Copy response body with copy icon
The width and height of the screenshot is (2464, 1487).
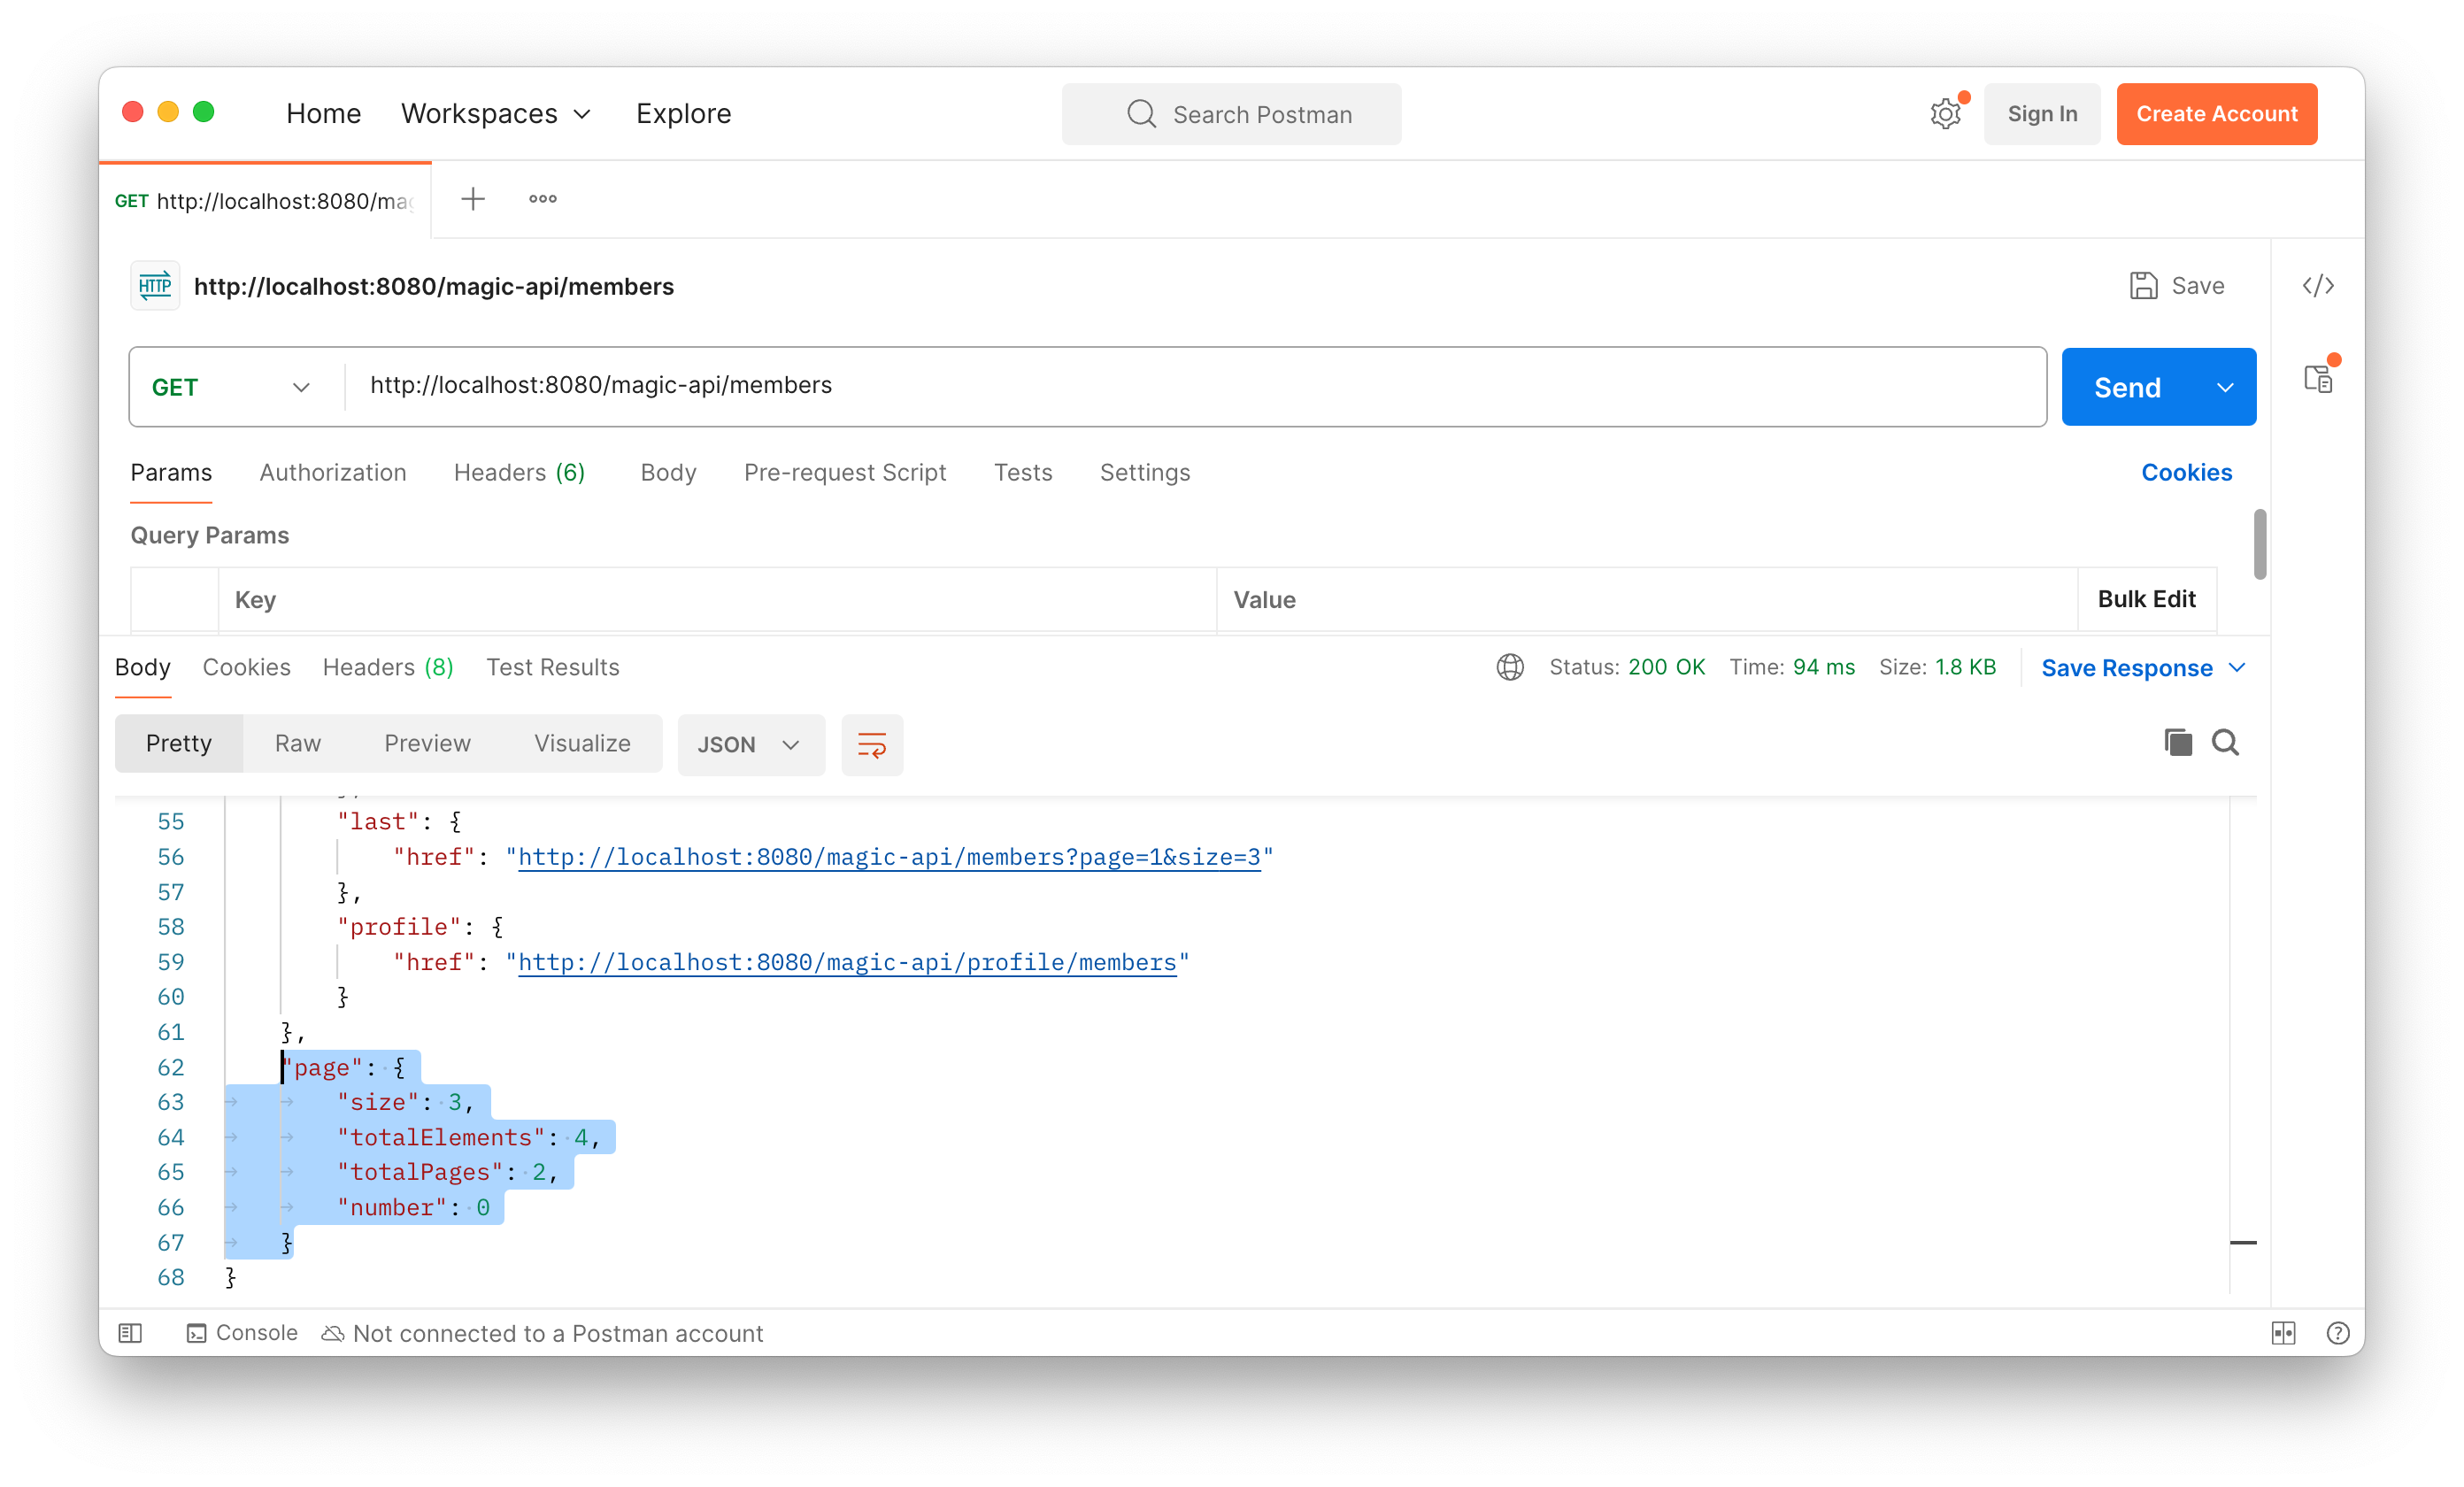[2177, 742]
